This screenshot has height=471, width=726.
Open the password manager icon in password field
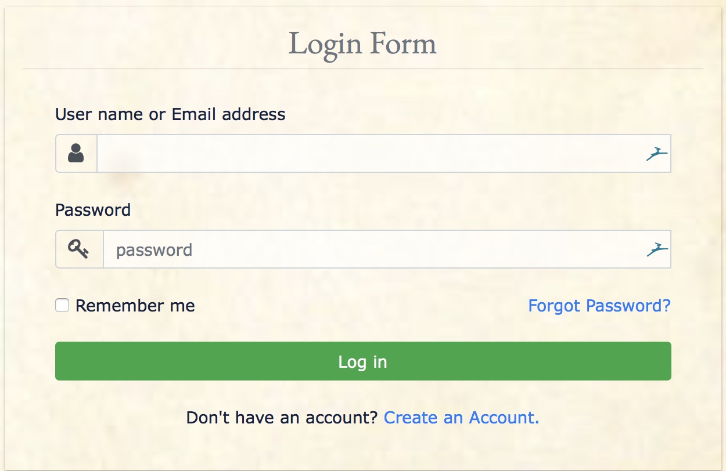657,249
